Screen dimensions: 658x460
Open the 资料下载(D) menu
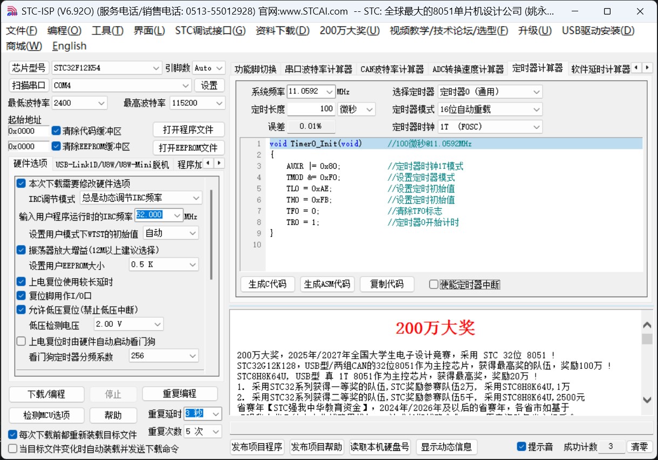(x=283, y=30)
